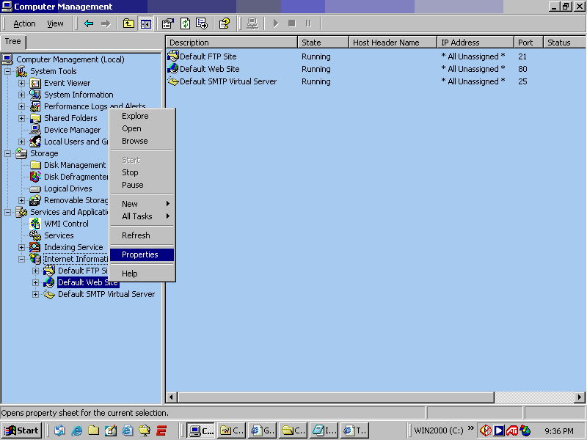Open Internet Explorer from quick launch

pos(76,430)
